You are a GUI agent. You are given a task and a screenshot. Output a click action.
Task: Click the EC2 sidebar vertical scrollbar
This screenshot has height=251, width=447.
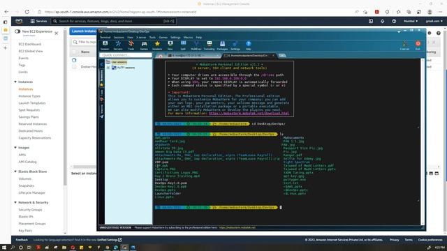tap(65, 108)
